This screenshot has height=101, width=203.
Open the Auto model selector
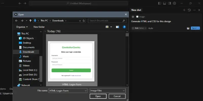[150, 28]
